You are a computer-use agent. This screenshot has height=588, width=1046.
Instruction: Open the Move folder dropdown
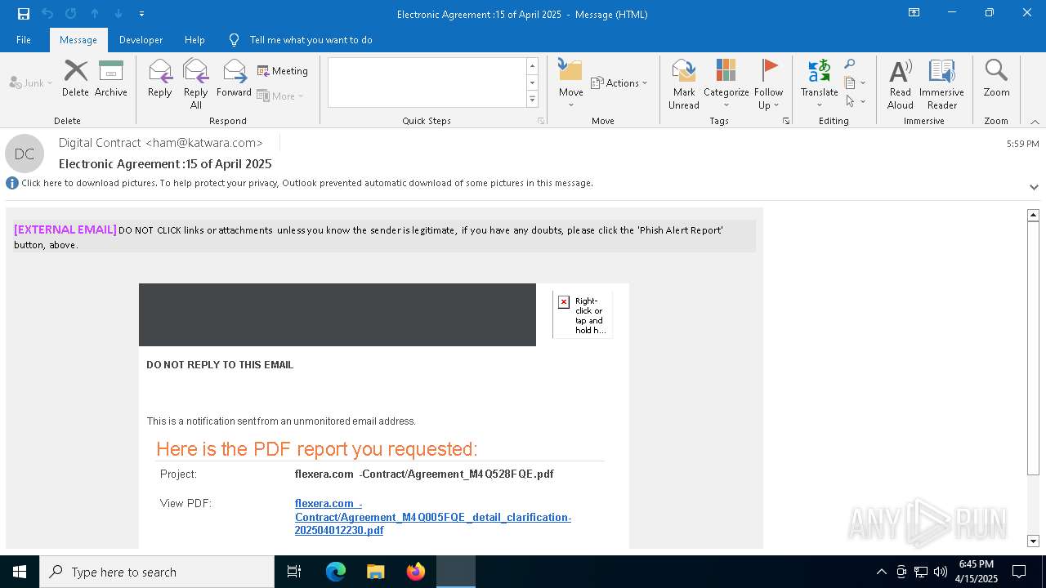coord(570,83)
